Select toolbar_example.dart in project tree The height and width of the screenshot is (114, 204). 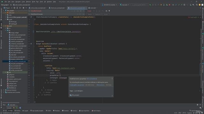coord(16,70)
